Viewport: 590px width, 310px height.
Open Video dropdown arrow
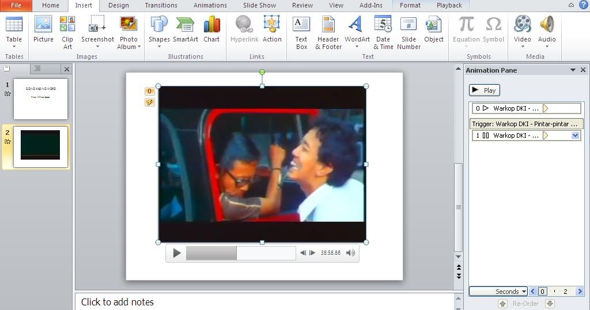point(522,47)
